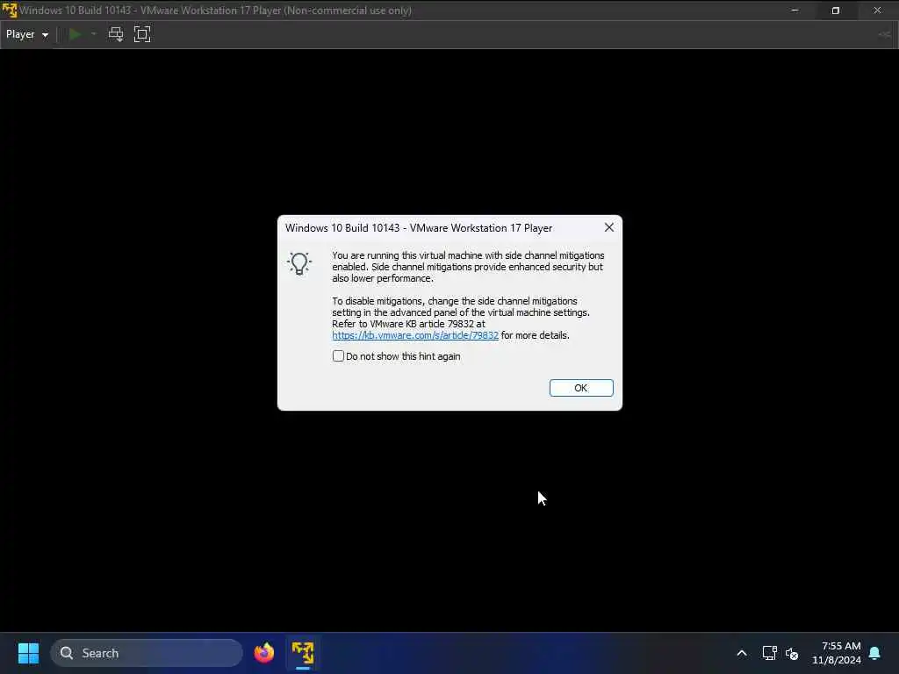Enter full screen mode icon
Image resolution: width=899 pixels, height=674 pixels.
pyautogui.click(x=142, y=34)
